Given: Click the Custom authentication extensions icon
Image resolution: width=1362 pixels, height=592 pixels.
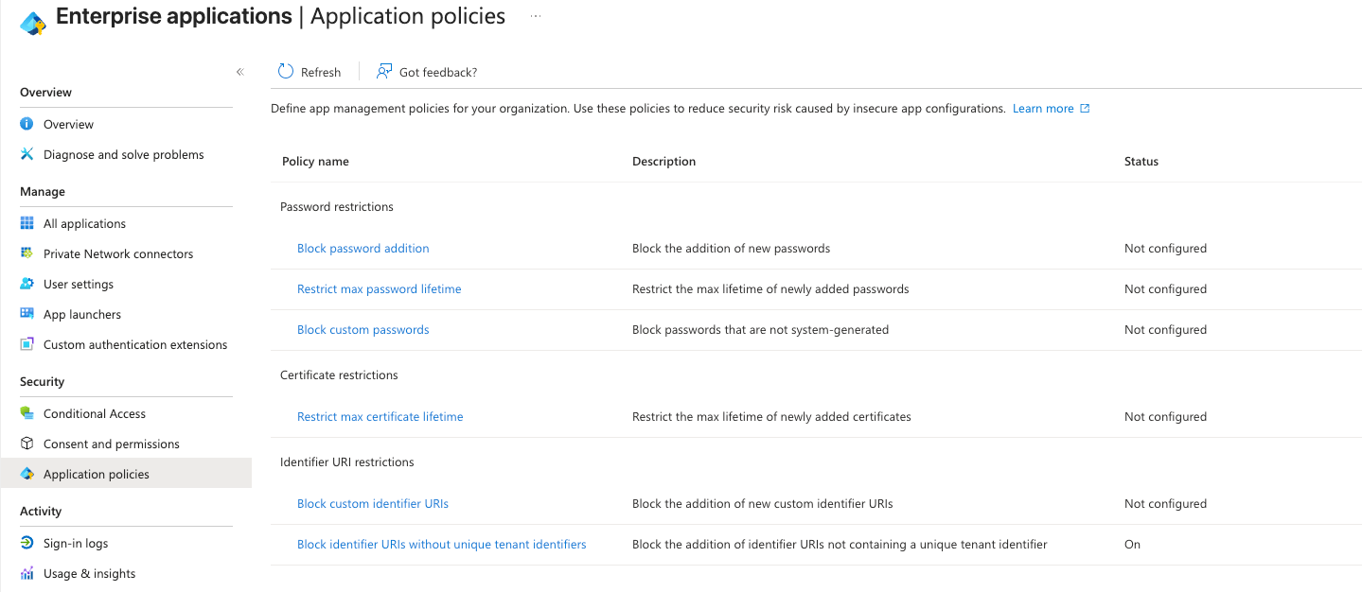Looking at the screenshot, I should pos(27,344).
